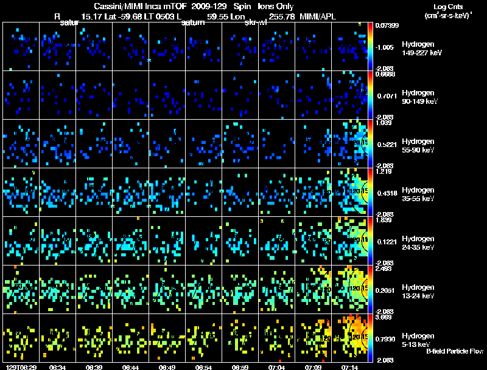Select the 'MIMI/APL' credit text
The width and height of the screenshot is (487, 370).
pos(318,16)
